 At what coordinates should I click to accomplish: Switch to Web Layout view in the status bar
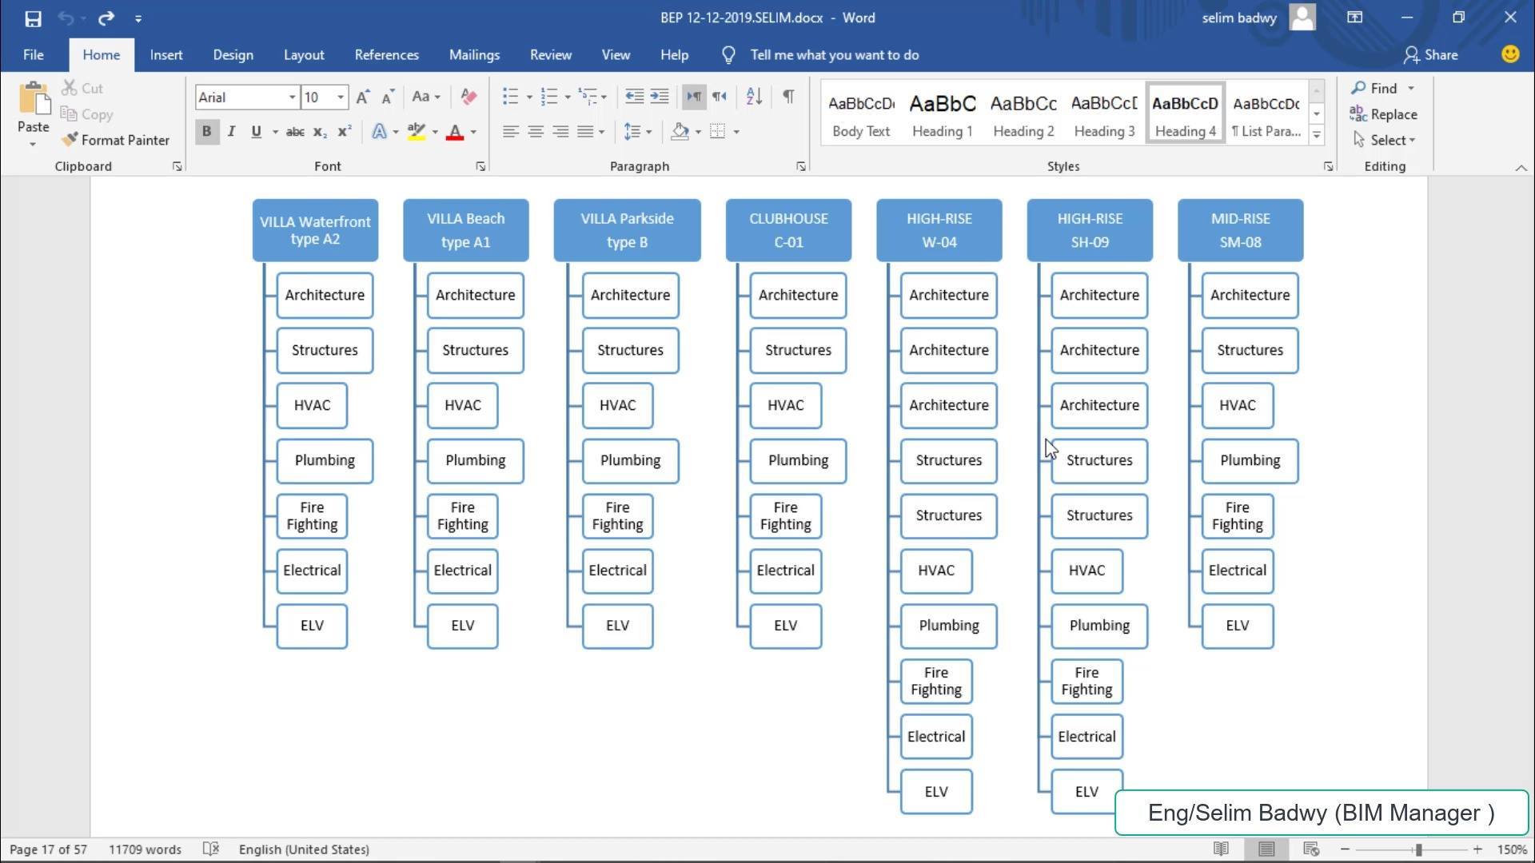tap(1310, 849)
